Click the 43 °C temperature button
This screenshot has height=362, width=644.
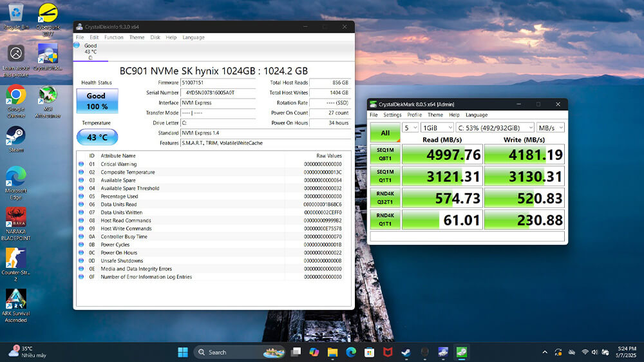(x=97, y=137)
